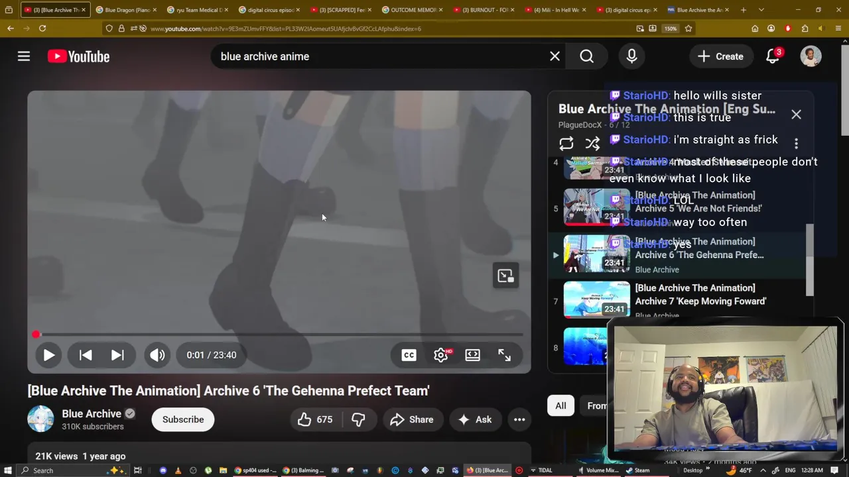Open the player settings gear
The image size is (849, 477).
tap(441, 355)
